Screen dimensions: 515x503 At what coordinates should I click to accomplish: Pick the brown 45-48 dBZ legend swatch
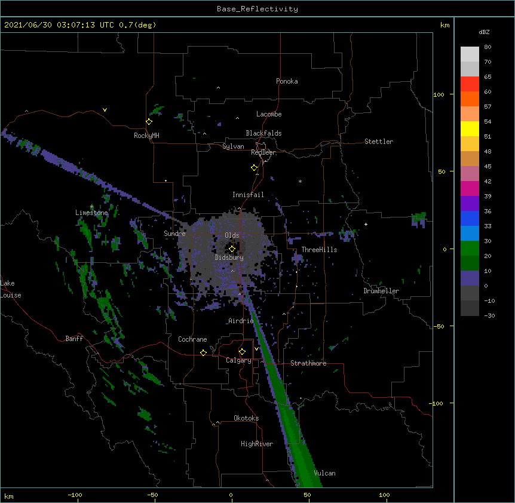(470, 158)
